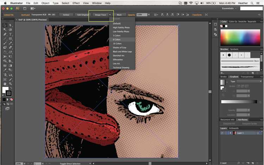Select the Pencil tool
This screenshot has width=264, height=165.
[10, 43]
